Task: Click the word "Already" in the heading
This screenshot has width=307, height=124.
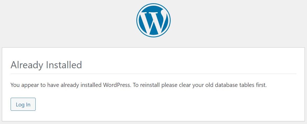Action: [27, 65]
